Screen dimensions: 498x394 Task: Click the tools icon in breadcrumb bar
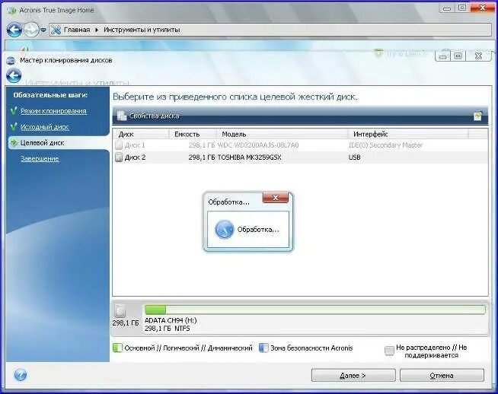[56, 30]
